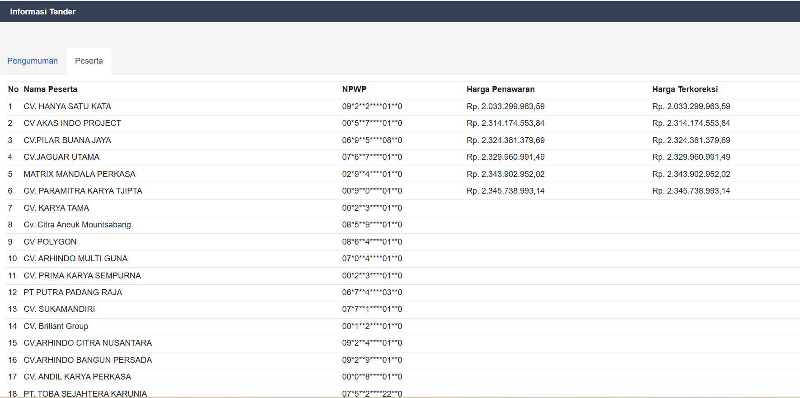Click NPWP value 06*7**4****03**0

click(372, 292)
